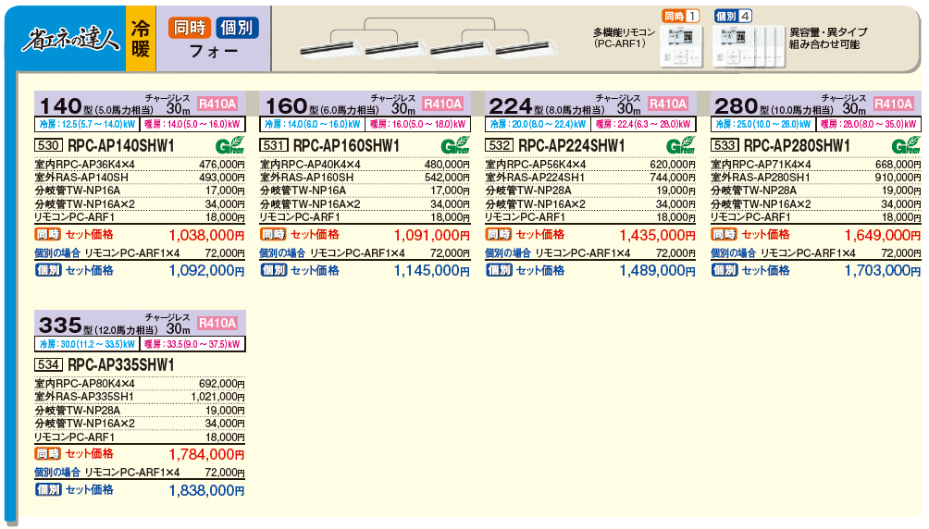
Task: Click the boxed number 531
Action: click(x=274, y=146)
